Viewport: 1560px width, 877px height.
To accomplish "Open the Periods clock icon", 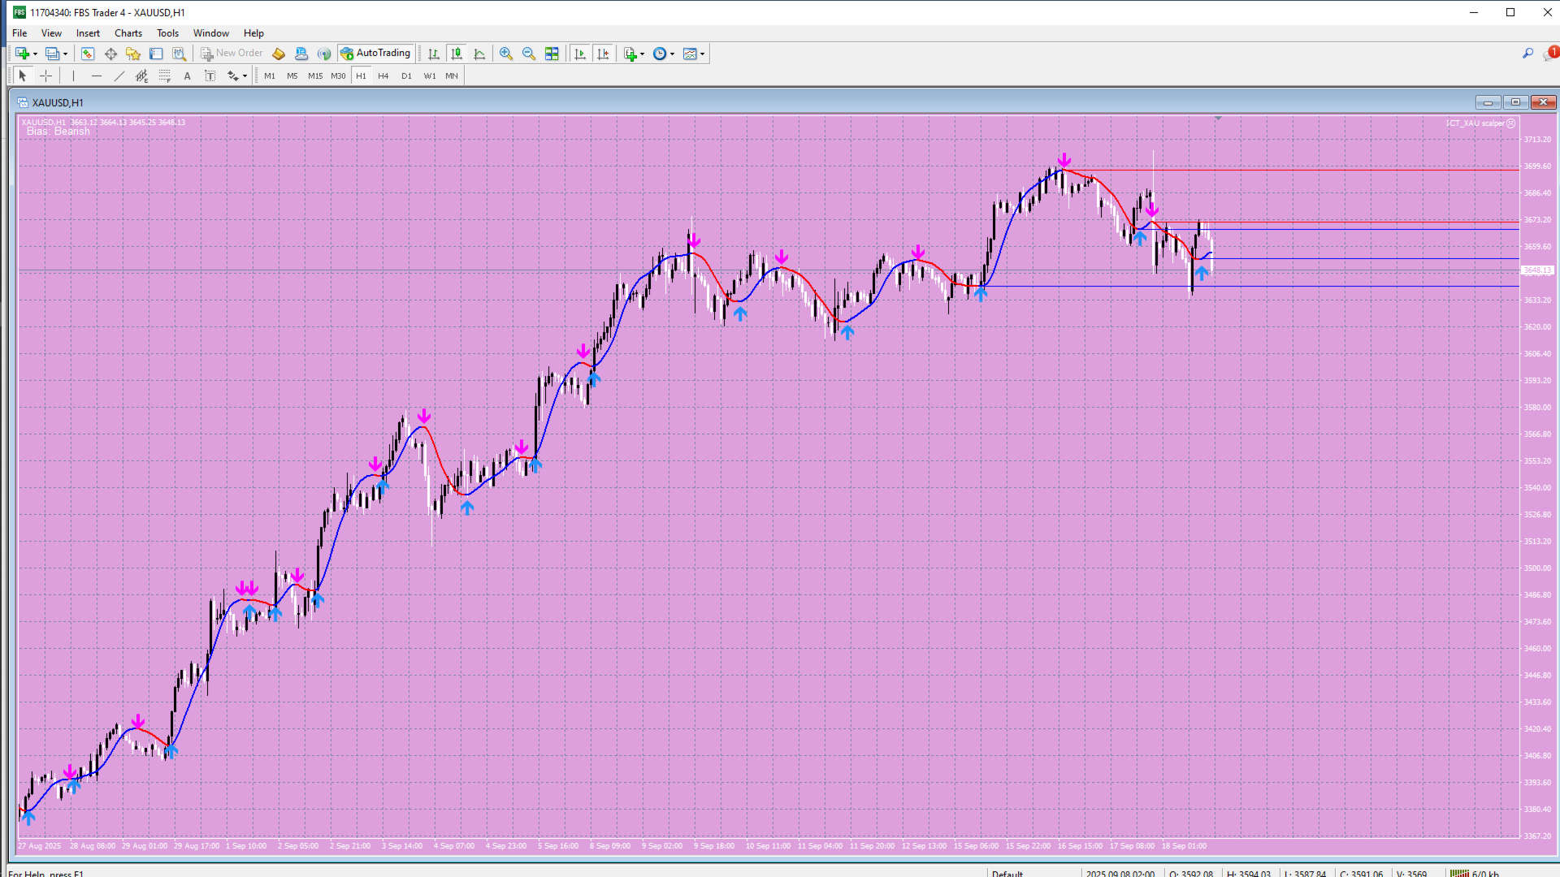I will point(660,54).
